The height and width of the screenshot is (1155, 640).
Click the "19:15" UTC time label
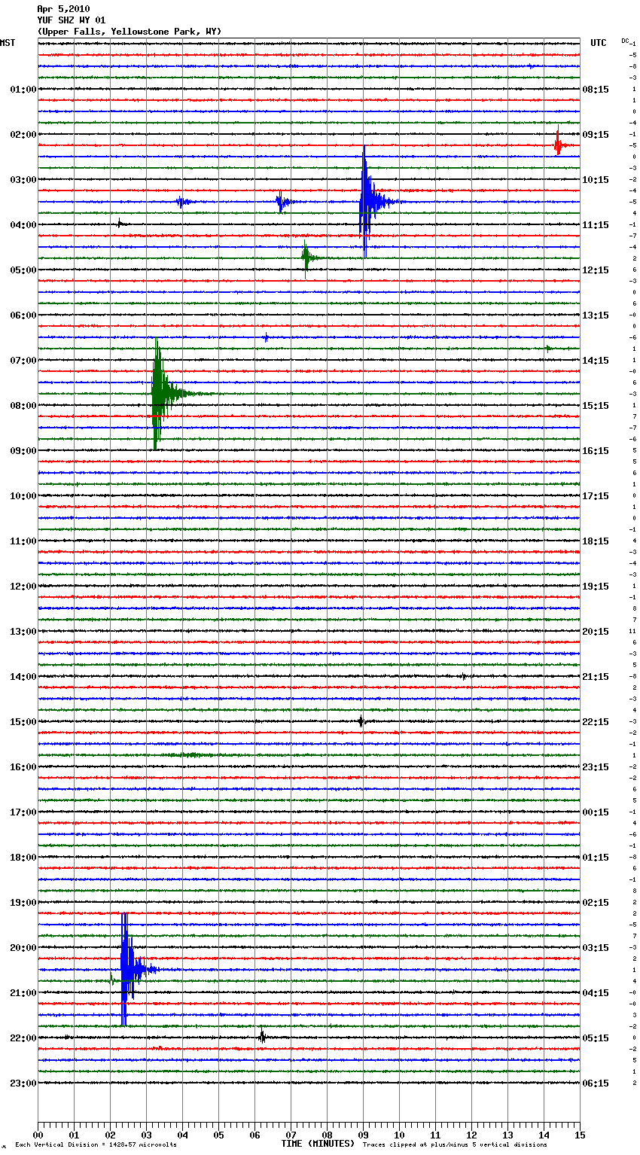596,587
